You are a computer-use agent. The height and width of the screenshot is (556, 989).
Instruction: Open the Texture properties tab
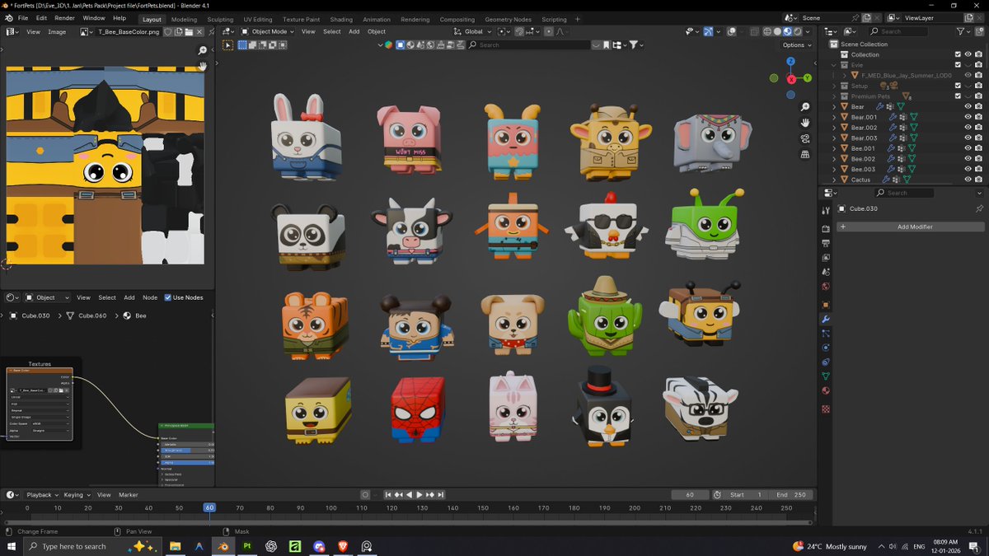pyautogui.click(x=826, y=409)
